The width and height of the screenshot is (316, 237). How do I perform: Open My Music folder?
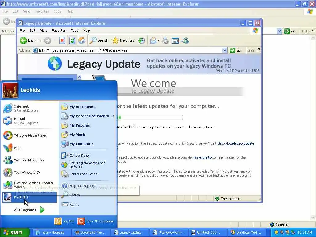(x=88, y=135)
